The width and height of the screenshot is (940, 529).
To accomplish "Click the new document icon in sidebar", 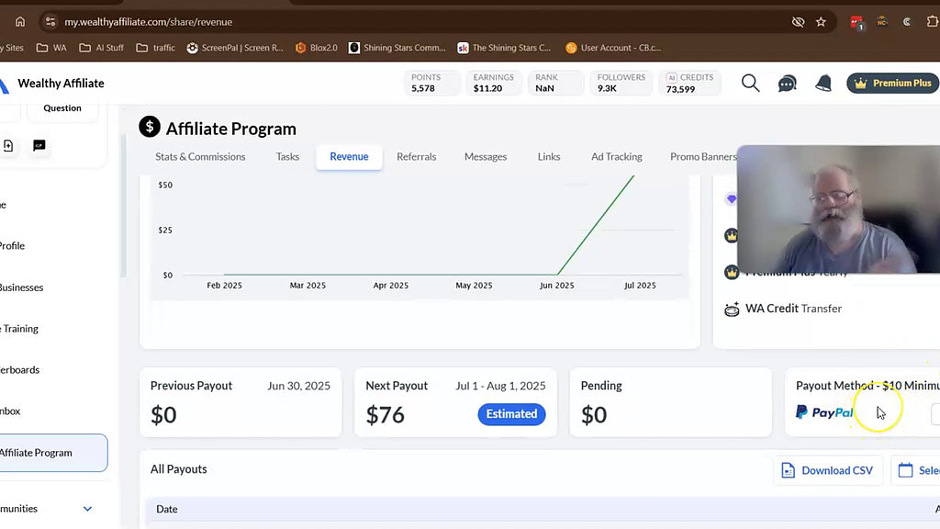I will [8, 146].
